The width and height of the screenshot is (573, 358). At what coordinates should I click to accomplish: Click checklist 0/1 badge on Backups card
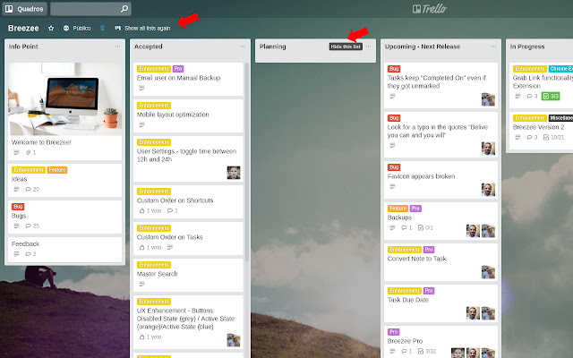425,227
